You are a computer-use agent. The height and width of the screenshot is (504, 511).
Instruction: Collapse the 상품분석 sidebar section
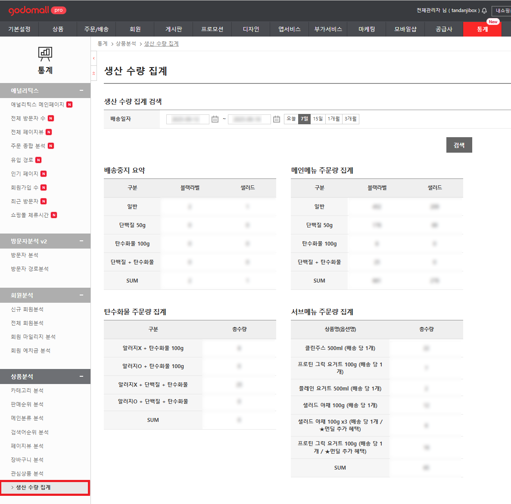click(81, 377)
